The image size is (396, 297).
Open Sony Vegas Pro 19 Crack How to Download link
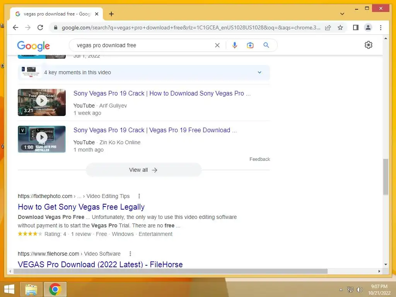162,94
